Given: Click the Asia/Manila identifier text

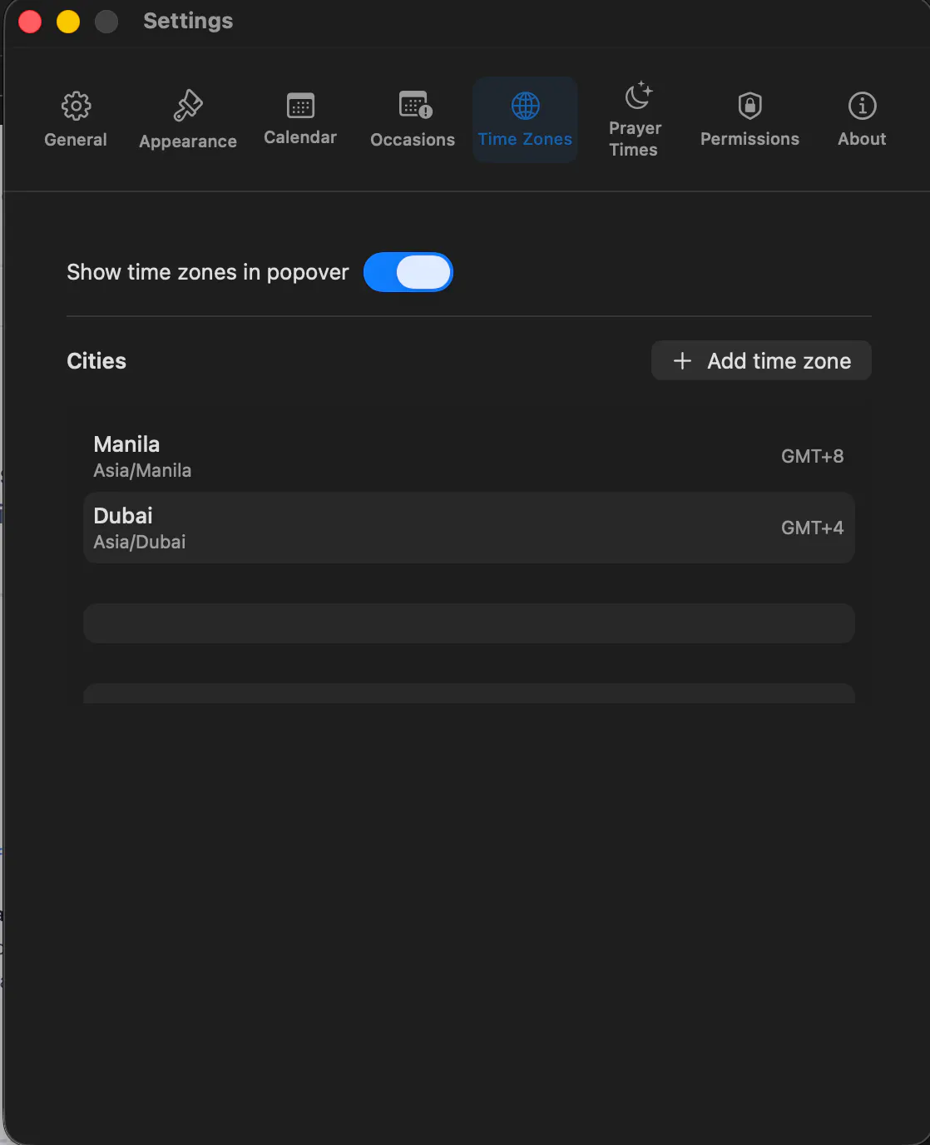Looking at the screenshot, I should (142, 470).
